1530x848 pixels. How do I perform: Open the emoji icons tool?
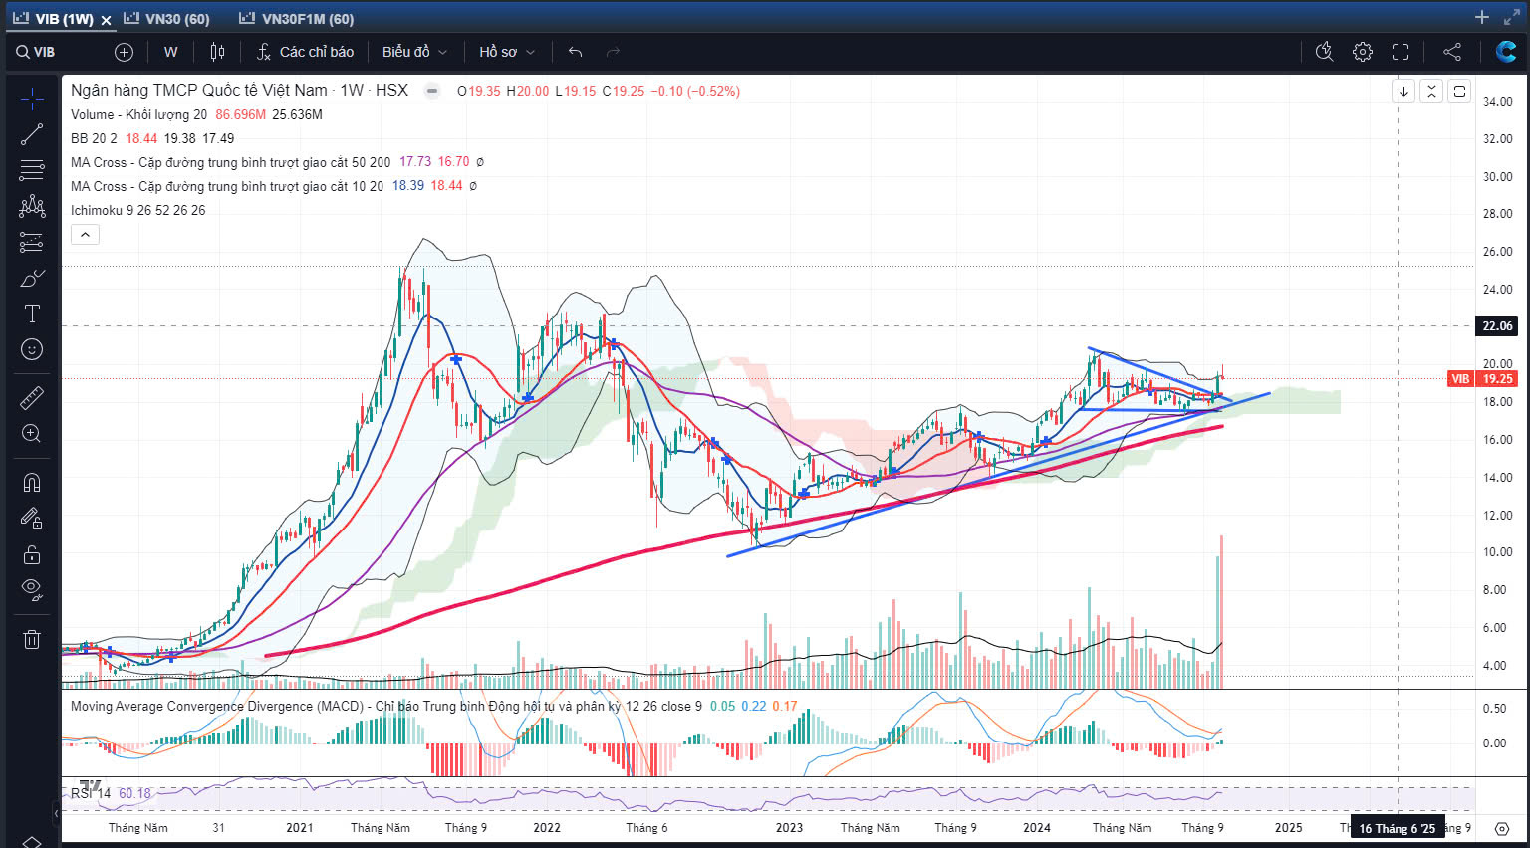32,349
